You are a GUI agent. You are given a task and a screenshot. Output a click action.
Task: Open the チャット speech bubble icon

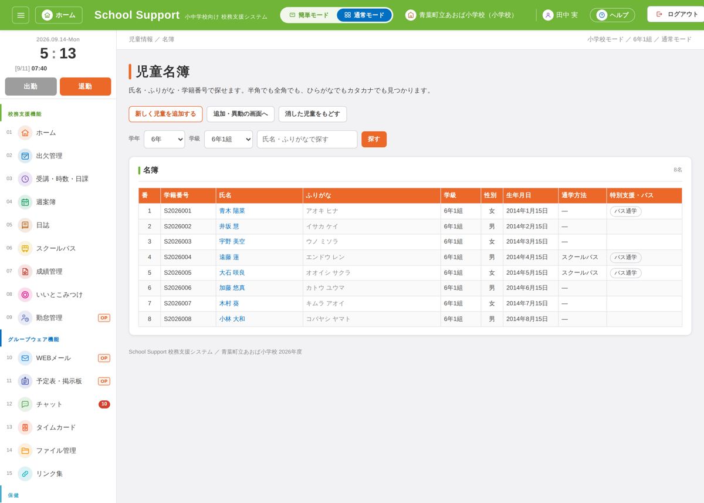pyautogui.click(x=25, y=404)
